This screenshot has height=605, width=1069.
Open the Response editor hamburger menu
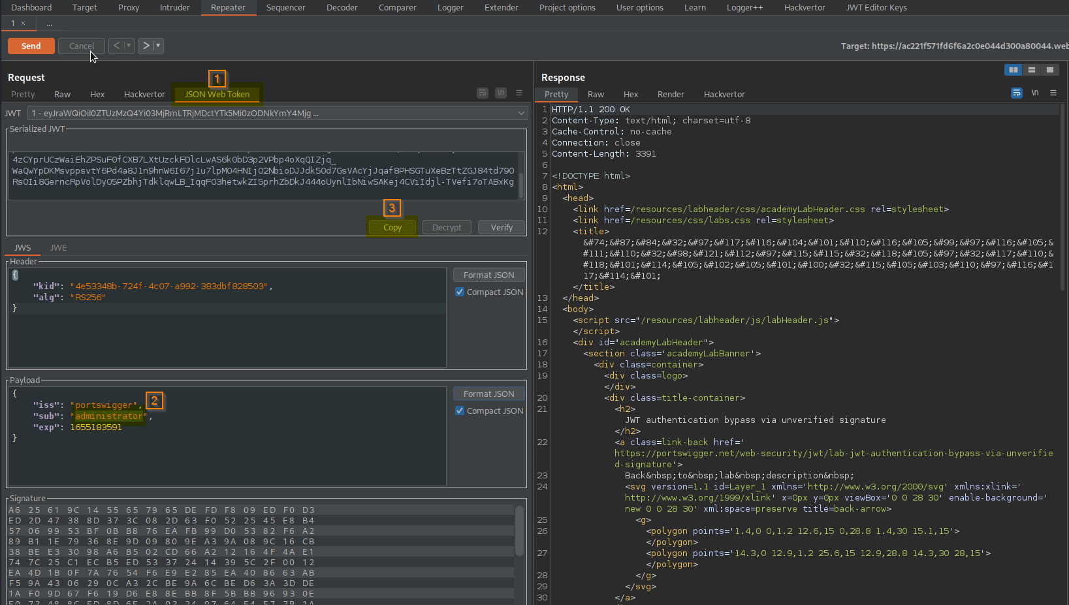pos(1053,93)
